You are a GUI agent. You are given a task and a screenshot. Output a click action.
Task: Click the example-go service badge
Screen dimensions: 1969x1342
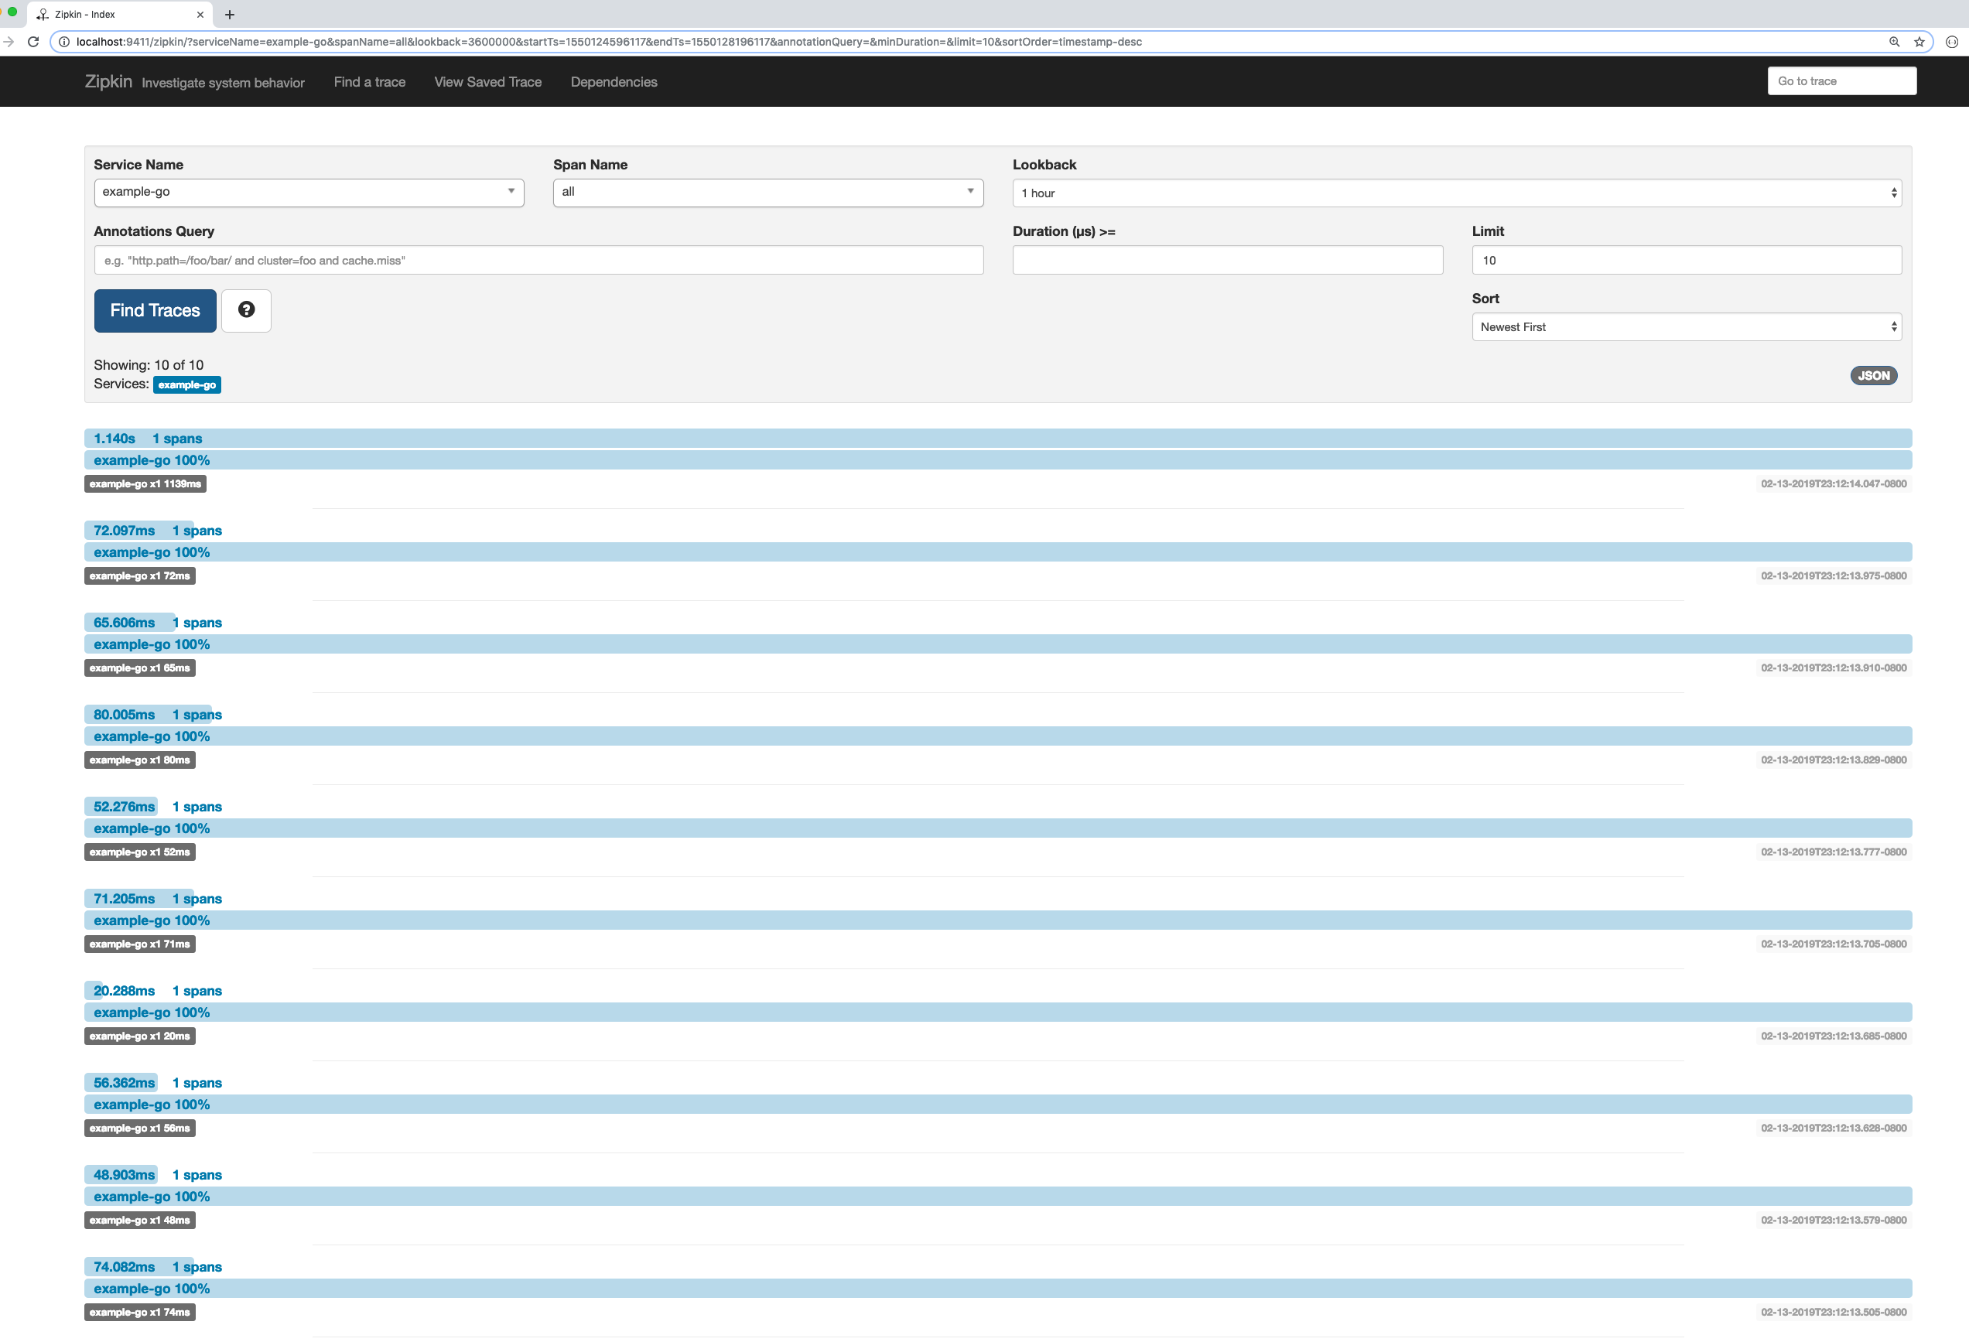[186, 384]
